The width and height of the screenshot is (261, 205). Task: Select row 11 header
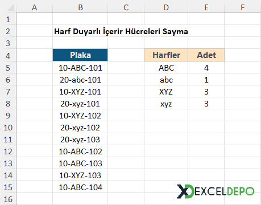[x=8, y=140]
